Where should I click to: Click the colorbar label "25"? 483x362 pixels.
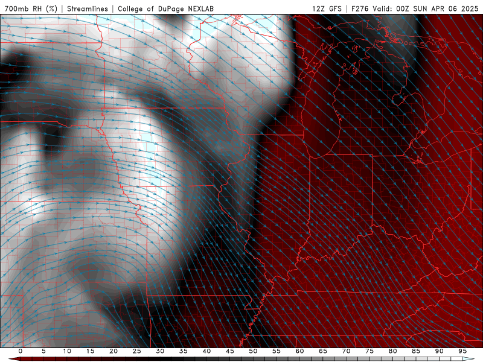click(137, 351)
